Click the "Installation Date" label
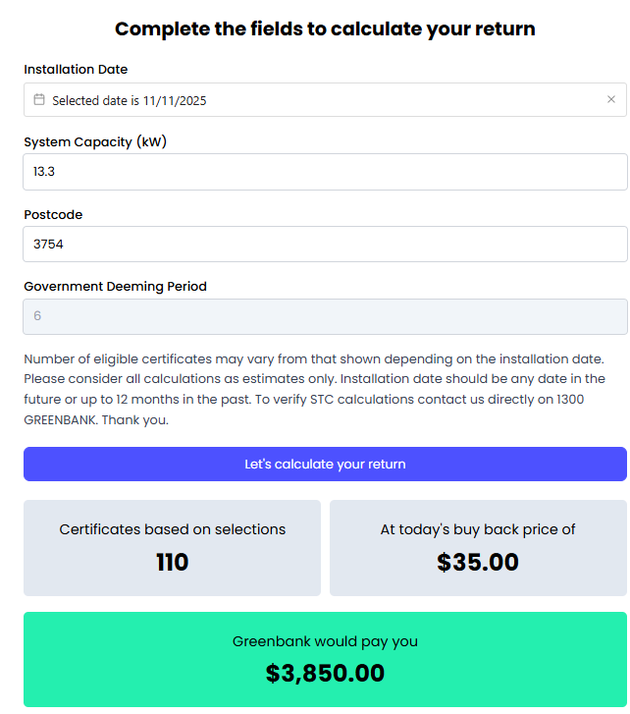The width and height of the screenshot is (630, 714). 76,70
